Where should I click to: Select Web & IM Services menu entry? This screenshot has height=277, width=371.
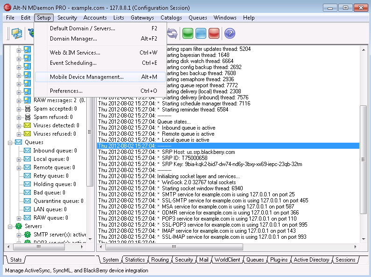100,53
